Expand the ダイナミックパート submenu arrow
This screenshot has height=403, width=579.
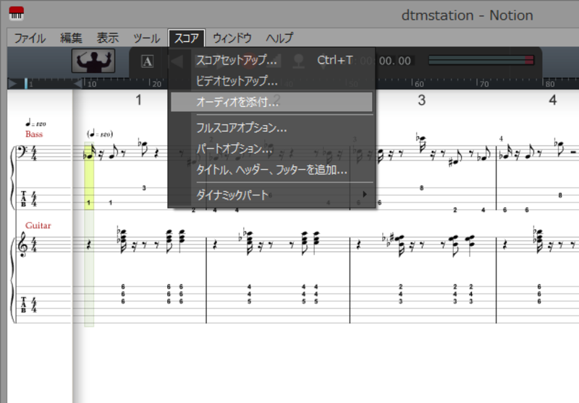(365, 194)
